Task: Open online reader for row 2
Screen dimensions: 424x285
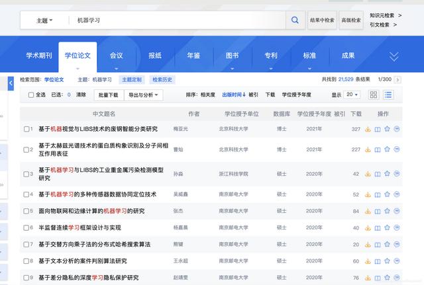Action: point(378,149)
